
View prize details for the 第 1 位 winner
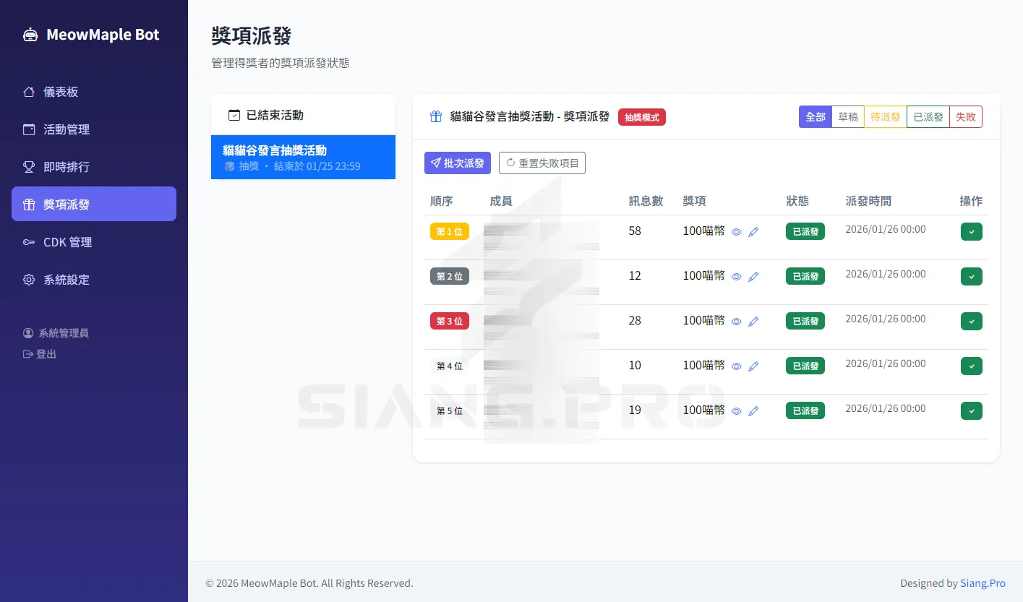(736, 231)
